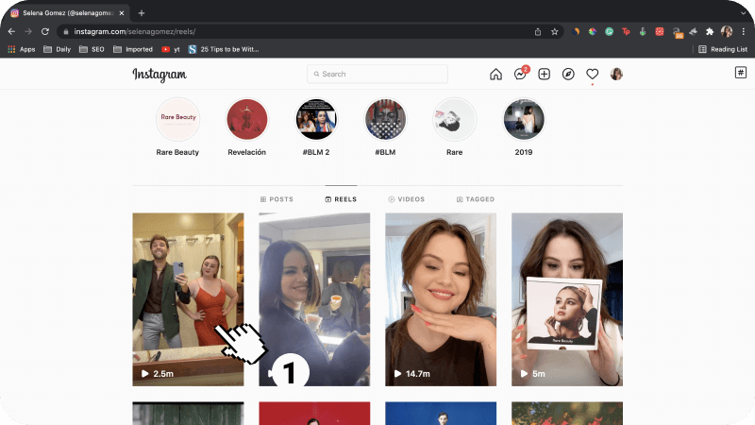Reload the page with browser refresh
This screenshot has height=425, width=755.
pos(44,31)
